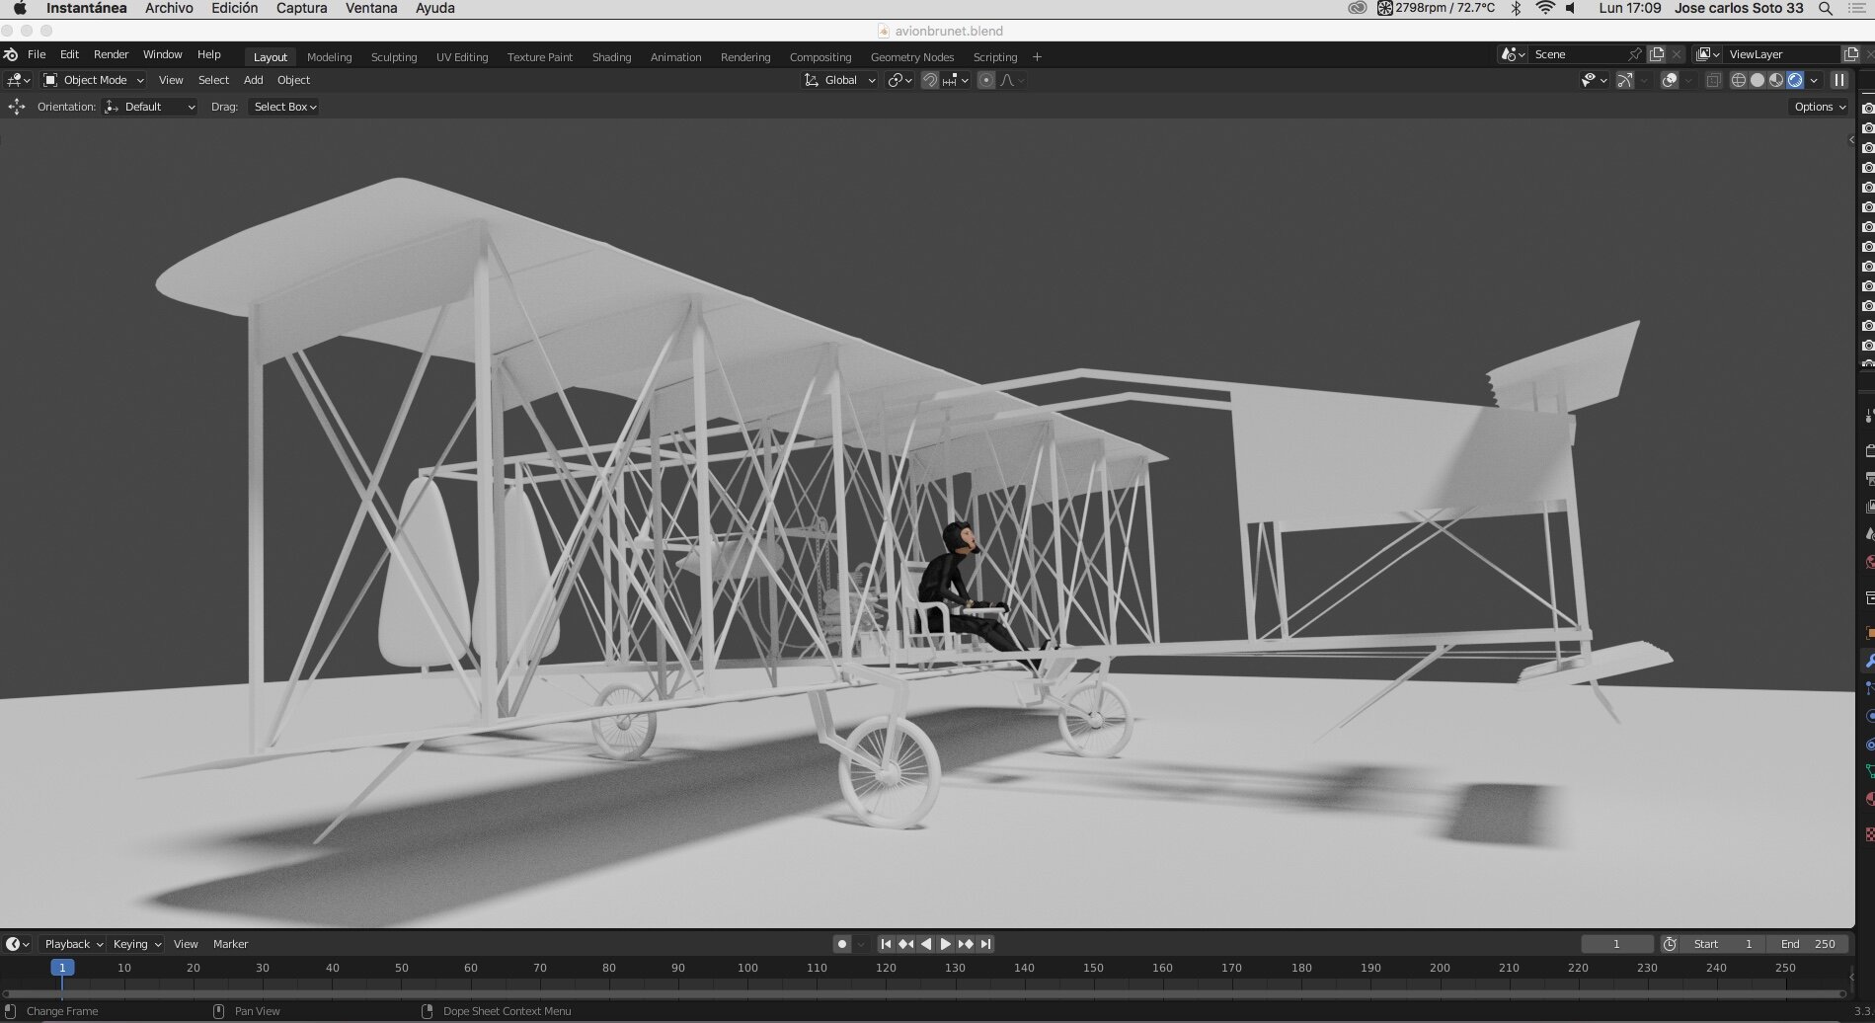Open the Drag Select Box dropdown
Image resolution: width=1875 pixels, height=1023 pixels.
pyautogui.click(x=284, y=107)
